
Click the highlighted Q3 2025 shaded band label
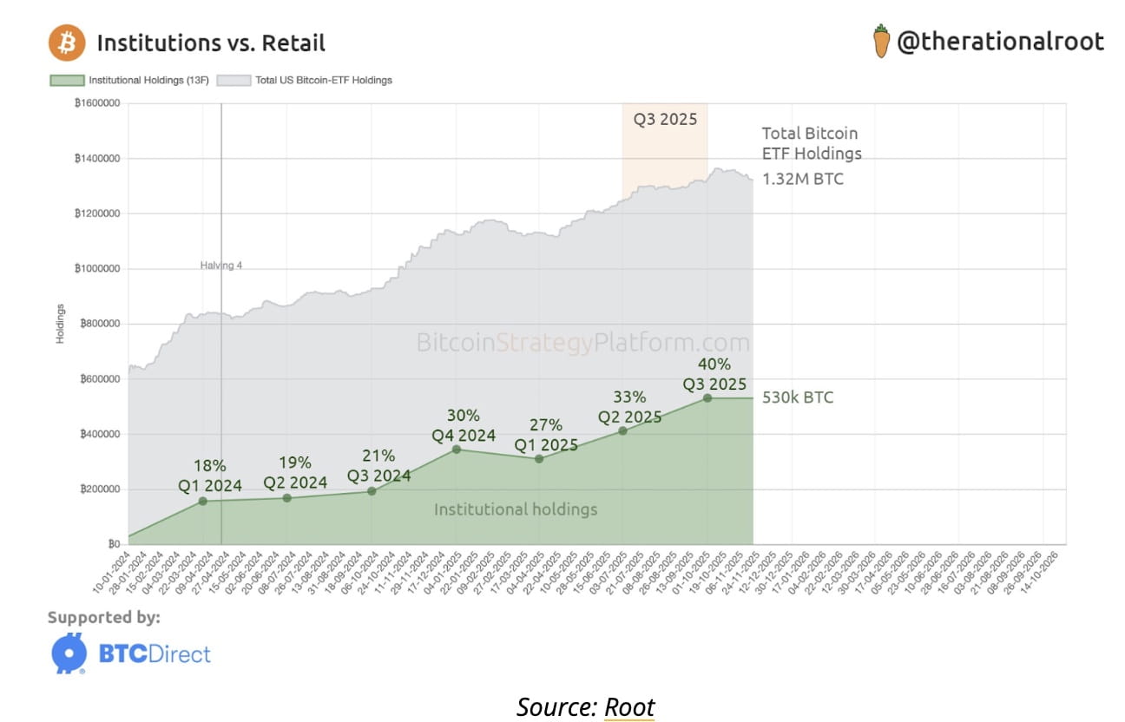tap(665, 120)
